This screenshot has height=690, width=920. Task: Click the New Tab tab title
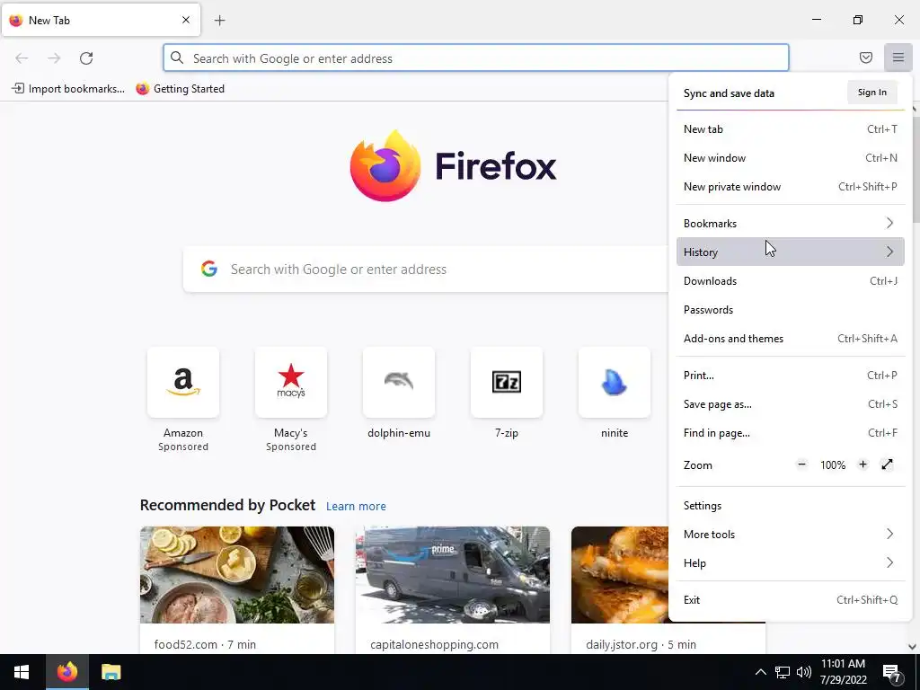coord(49,21)
